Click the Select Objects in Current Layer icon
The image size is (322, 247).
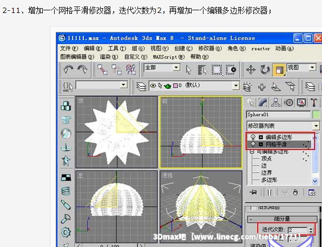[276, 87]
